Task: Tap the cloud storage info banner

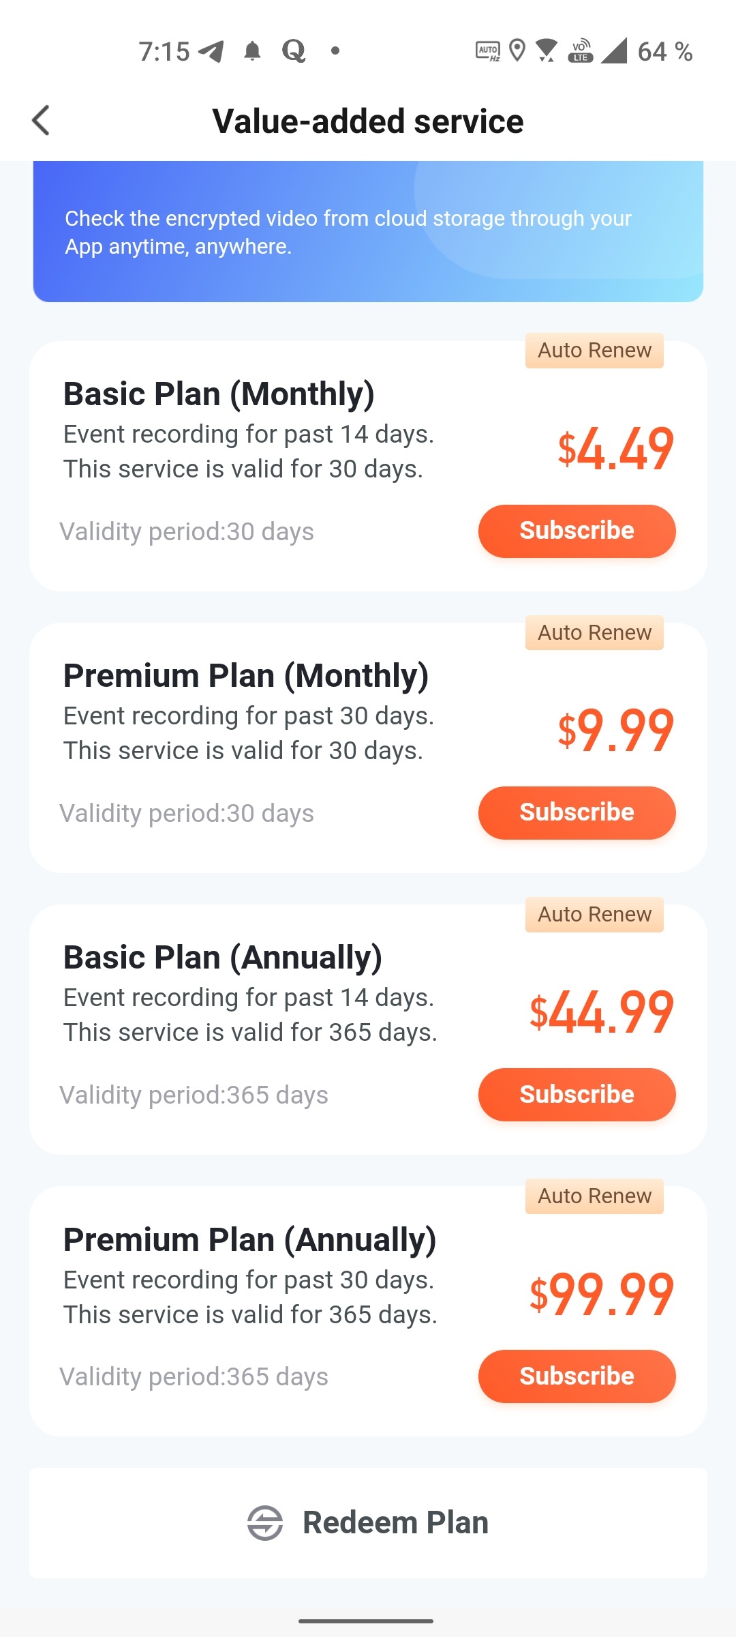Action: pyautogui.click(x=368, y=231)
